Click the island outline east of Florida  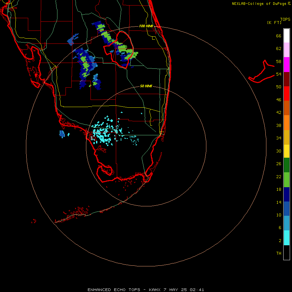tap(261, 72)
